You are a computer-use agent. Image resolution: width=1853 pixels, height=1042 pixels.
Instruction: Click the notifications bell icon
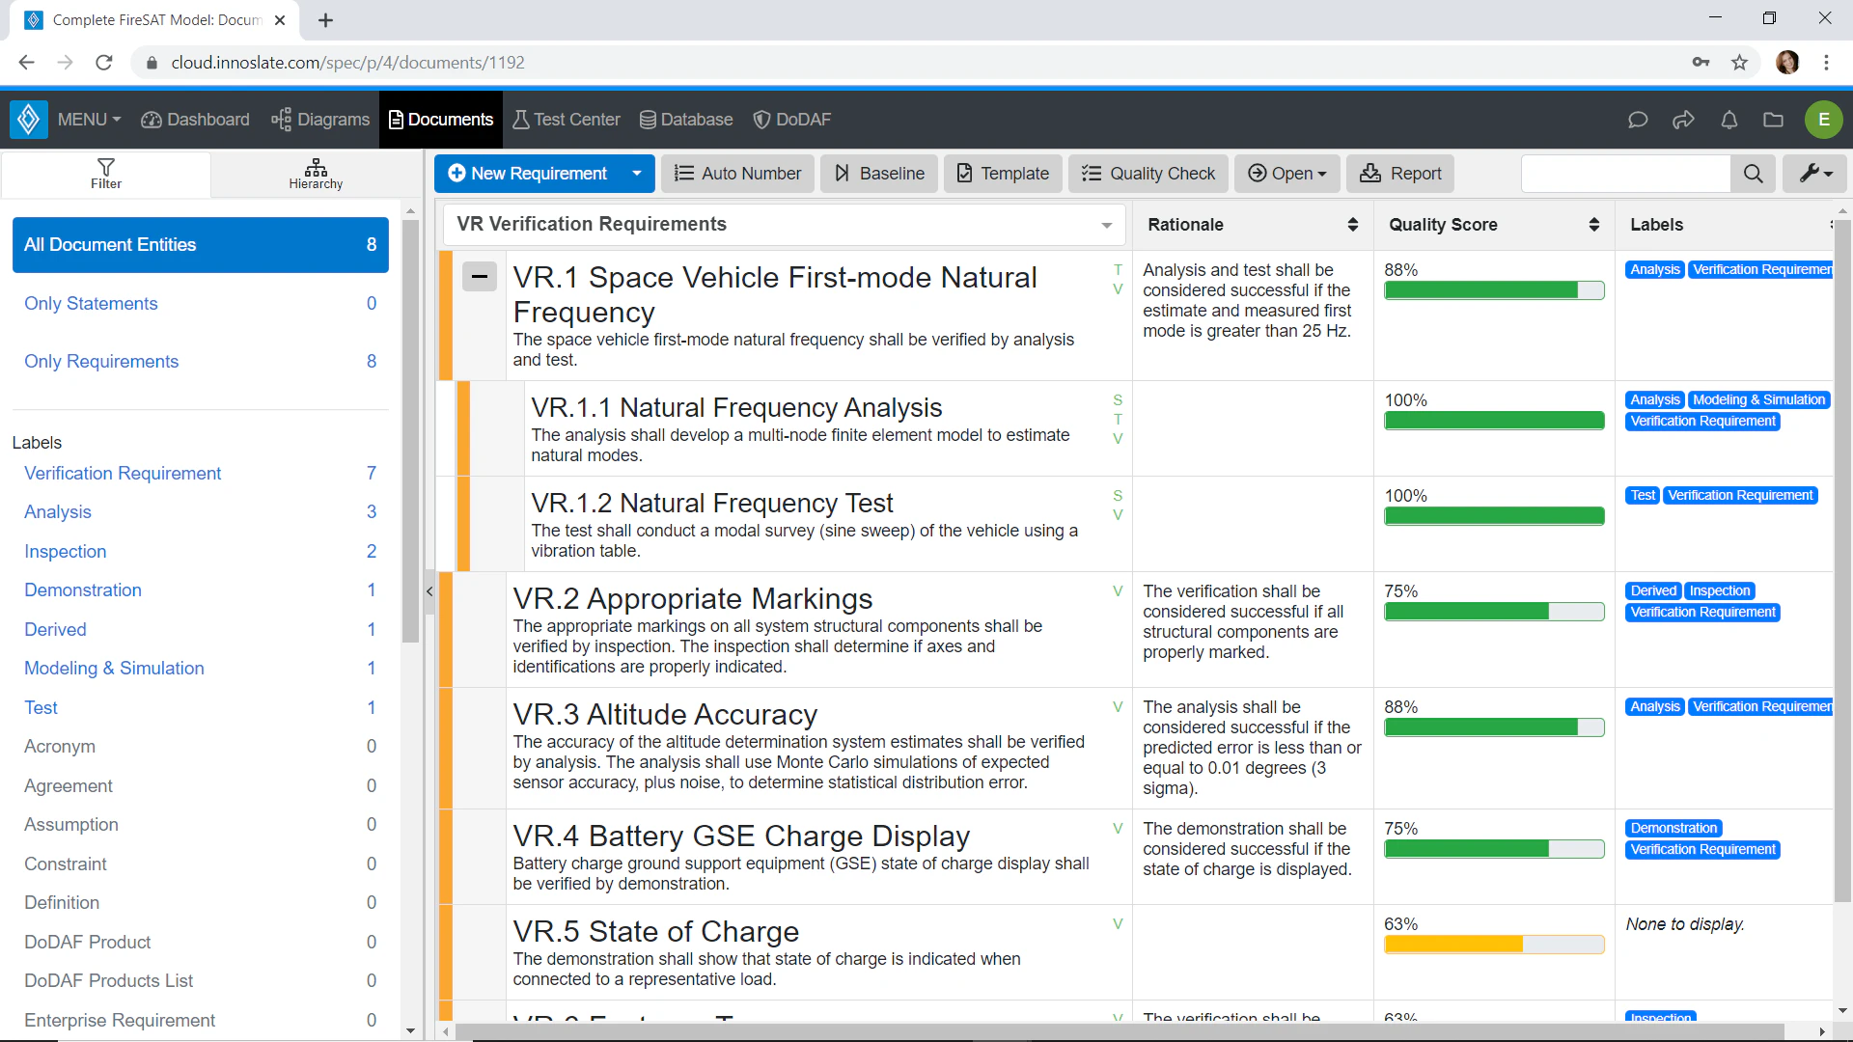pyautogui.click(x=1729, y=120)
